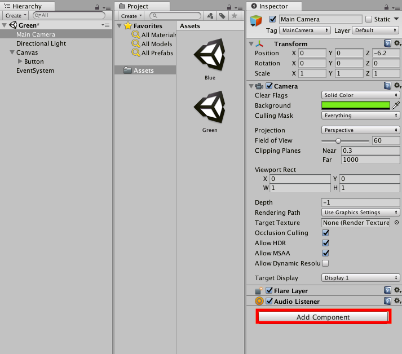This screenshot has width=402, height=354.
Task: Select All Prefabs favorite search
Action: pos(153,53)
